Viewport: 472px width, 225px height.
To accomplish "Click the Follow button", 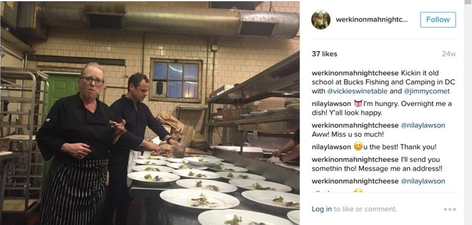I will 438,19.
